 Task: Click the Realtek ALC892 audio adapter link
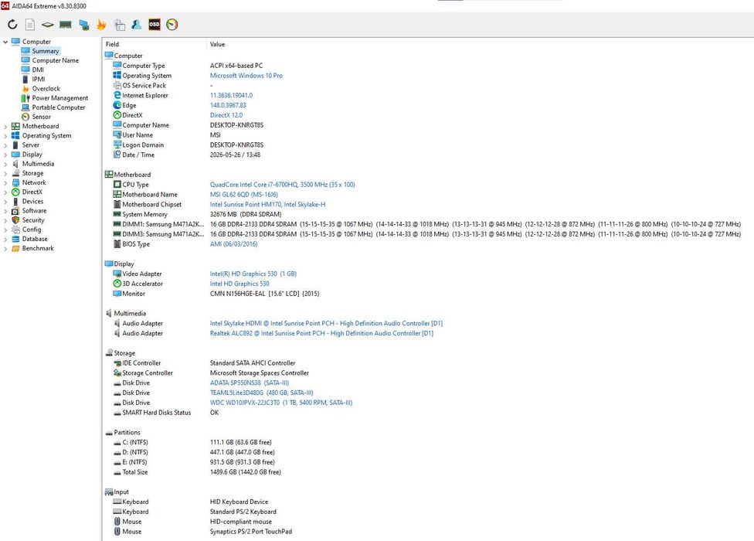click(x=321, y=333)
